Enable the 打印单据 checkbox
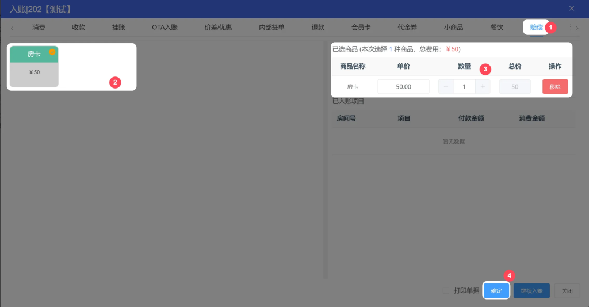The height and width of the screenshot is (307, 589). click(446, 291)
